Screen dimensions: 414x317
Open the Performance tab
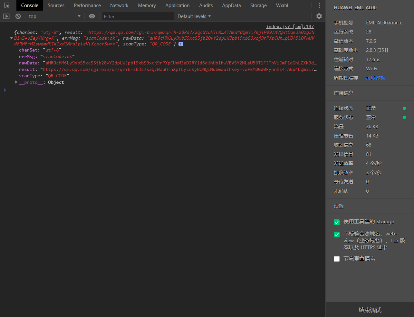coord(87,5)
